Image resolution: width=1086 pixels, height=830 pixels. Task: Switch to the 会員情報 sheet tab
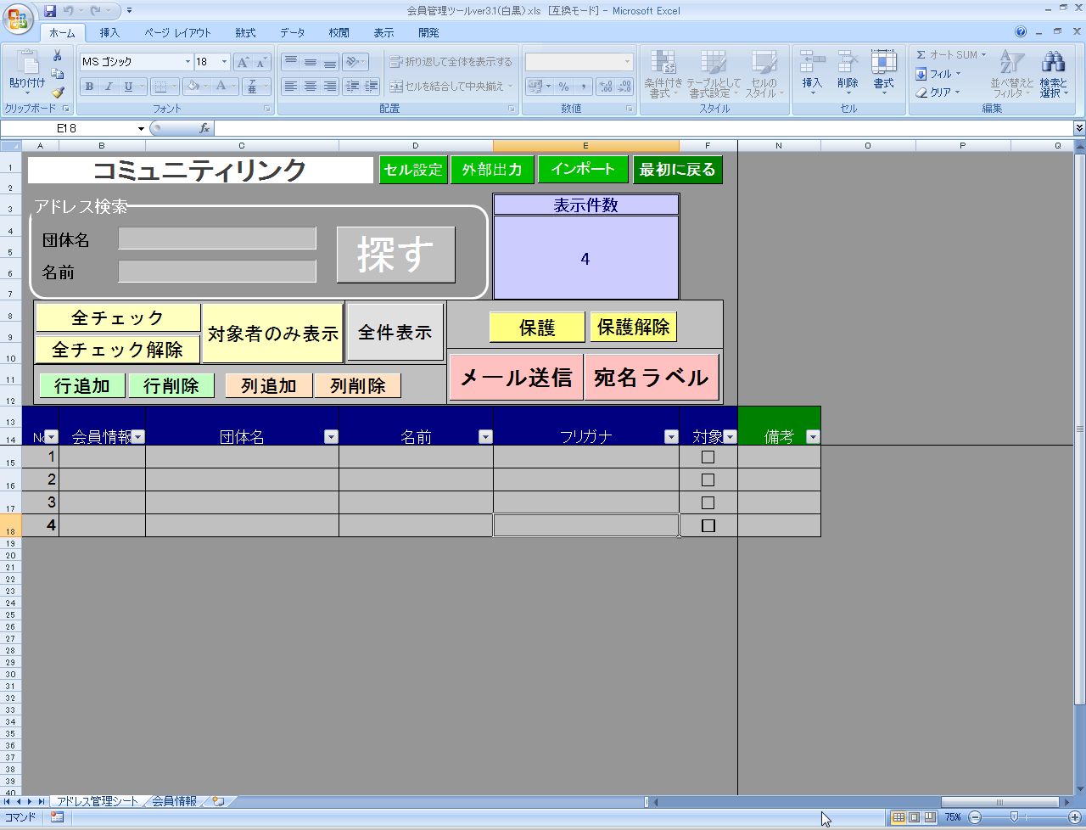coord(174,801)
